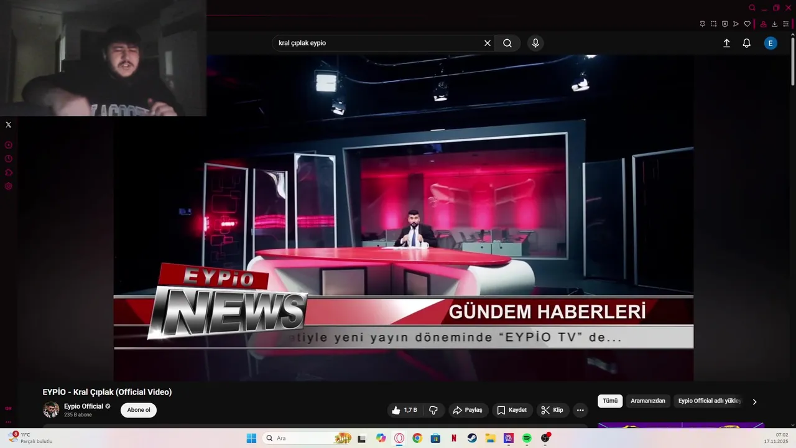
Task: Open the Eypio Official channel name link
Action: pyautogui.click(x=83, y=406)
